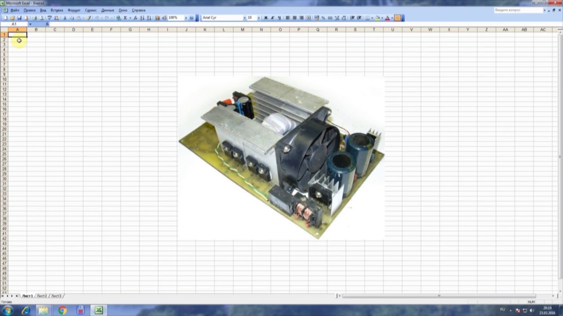Toggle bold Ж formatting
563x316 pixels.
click(x=266, y=18)
